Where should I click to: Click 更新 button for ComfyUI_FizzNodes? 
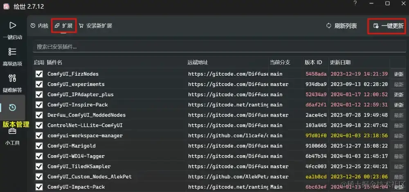[x=398, y=74]
